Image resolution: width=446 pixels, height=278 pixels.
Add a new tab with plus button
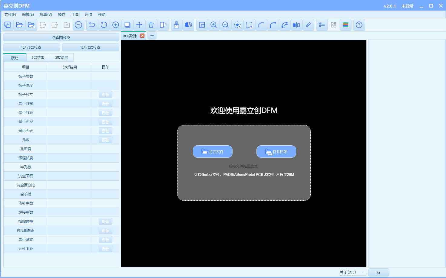(x=152, y=36)
